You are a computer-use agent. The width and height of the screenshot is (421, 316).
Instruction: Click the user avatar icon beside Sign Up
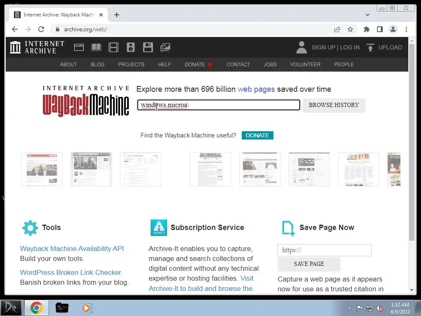[301, 47]
